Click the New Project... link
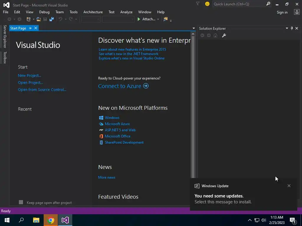The height and width of the screenshot is (226, 302). point(29,76)
